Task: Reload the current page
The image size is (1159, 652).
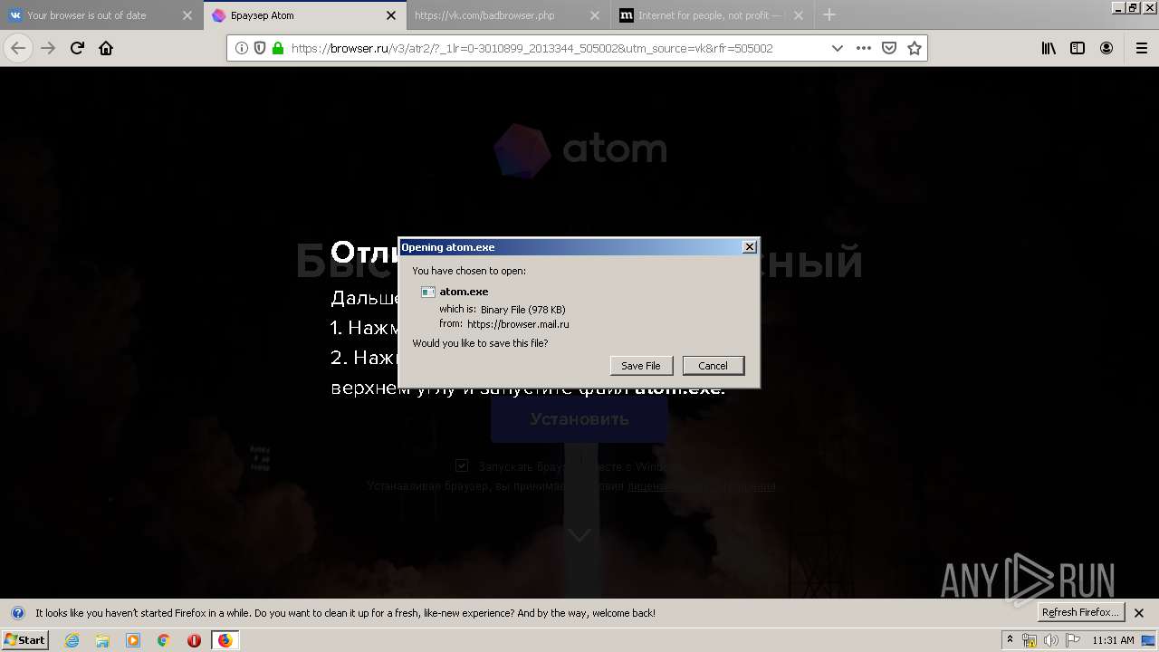Action: point(77,48)
